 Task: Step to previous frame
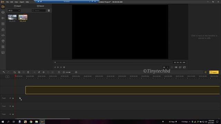55,68
